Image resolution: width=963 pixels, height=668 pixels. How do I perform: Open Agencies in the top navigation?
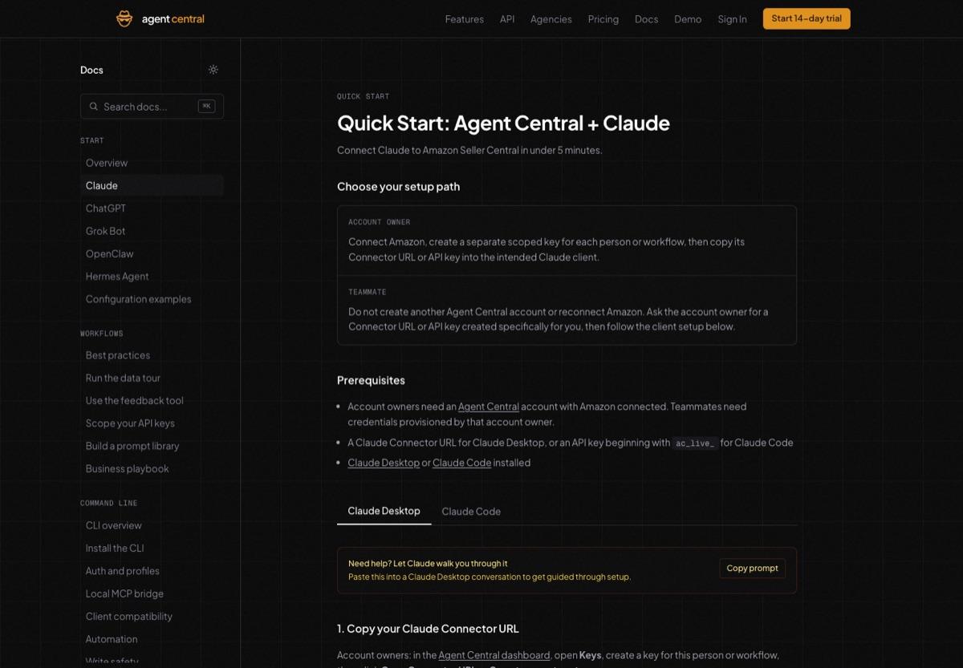tap(551, 19)
